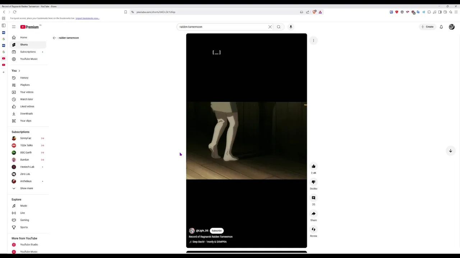460x258 pixels.
Task: Open comments on the Short
Action: pyautogui.click(x=313, y=198)
